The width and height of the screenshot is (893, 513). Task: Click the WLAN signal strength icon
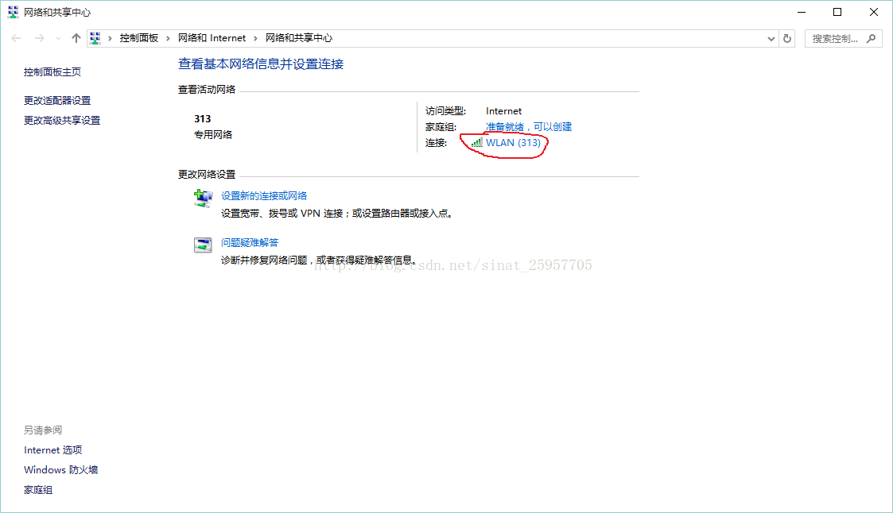coord(476,143)
